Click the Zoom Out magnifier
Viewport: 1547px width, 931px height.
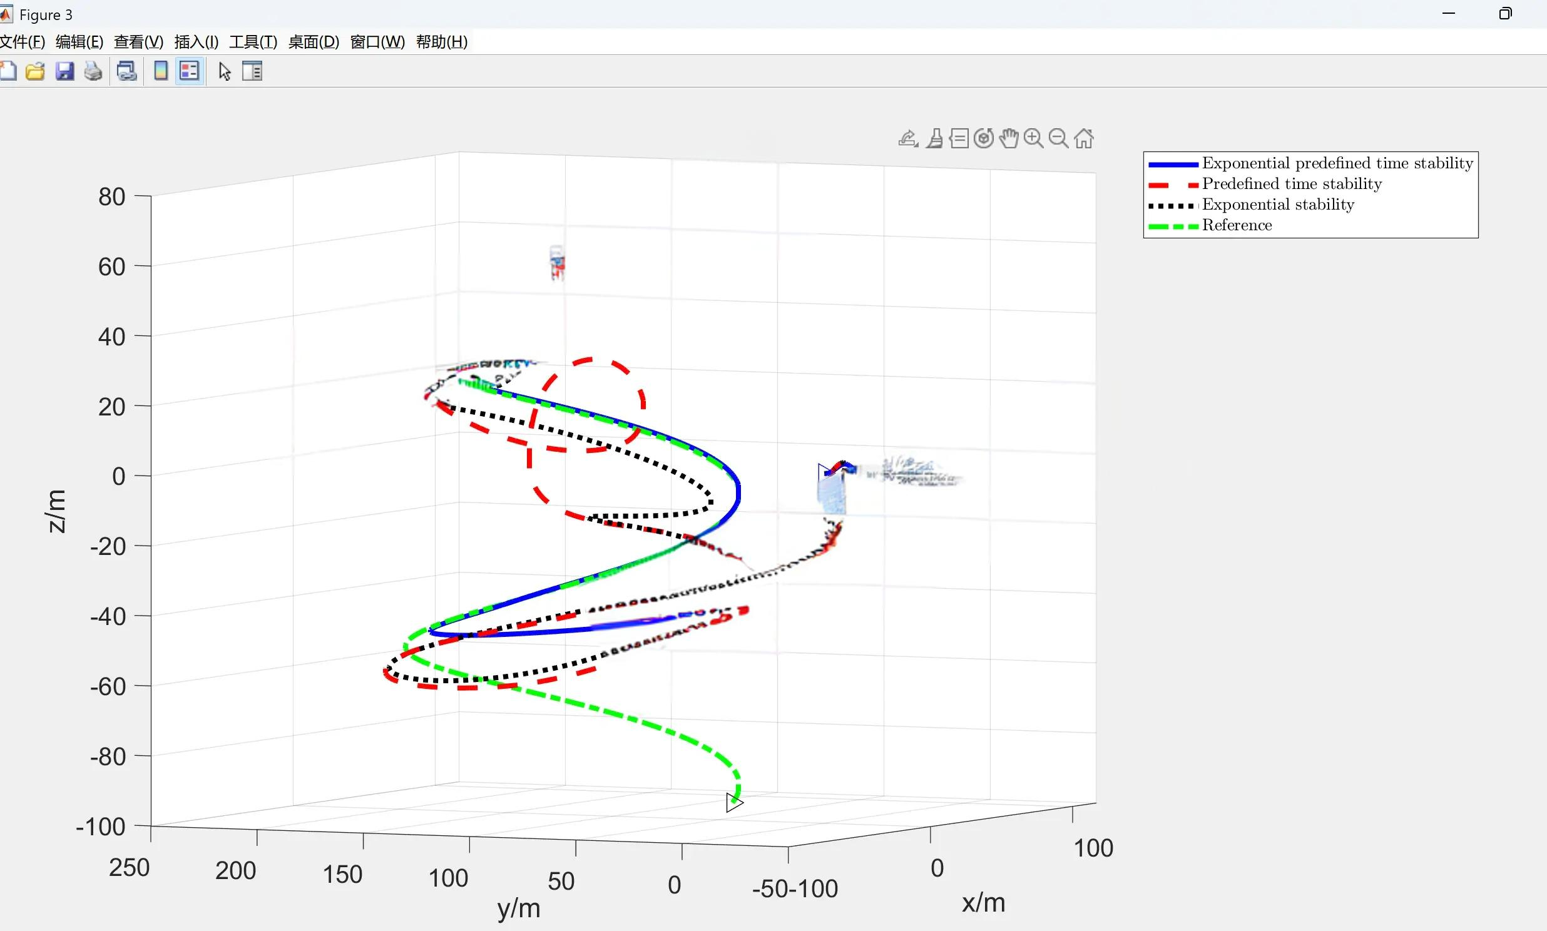tap(1058, 138)
